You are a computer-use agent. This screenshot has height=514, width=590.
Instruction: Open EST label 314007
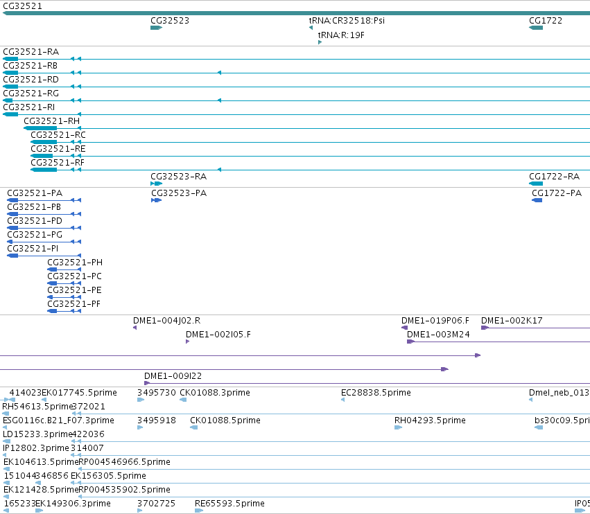(x=87, y=447)
